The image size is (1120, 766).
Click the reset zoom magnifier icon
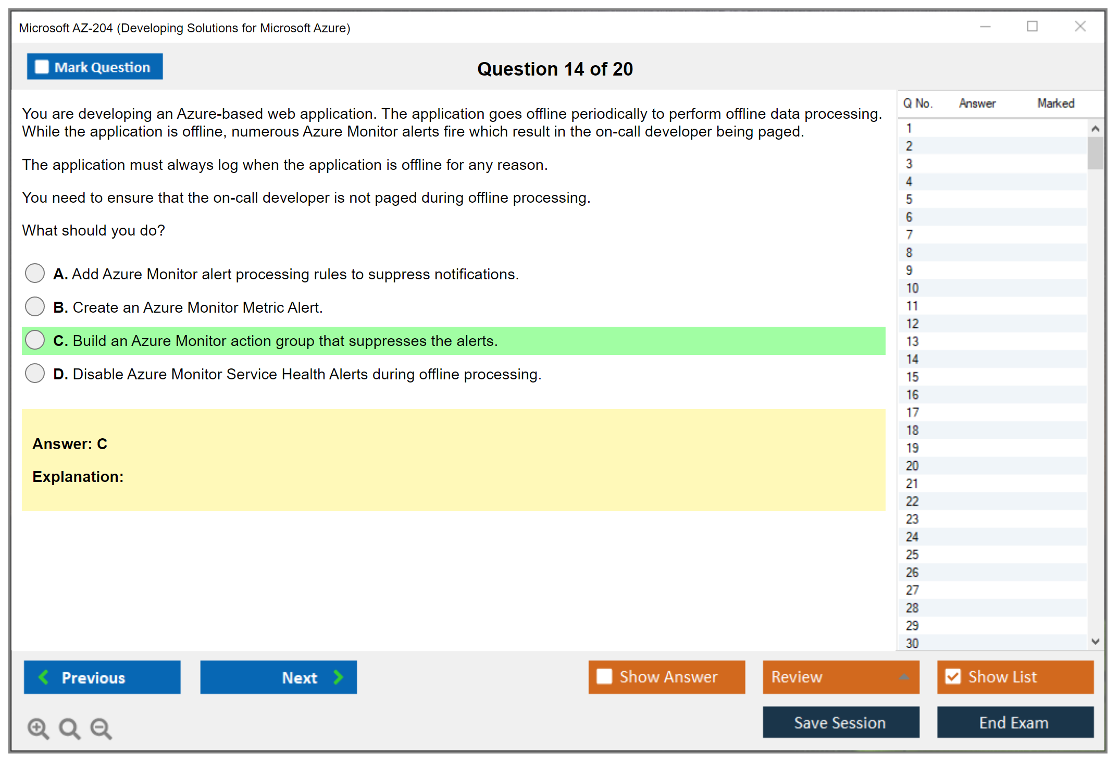click(69, 728)
